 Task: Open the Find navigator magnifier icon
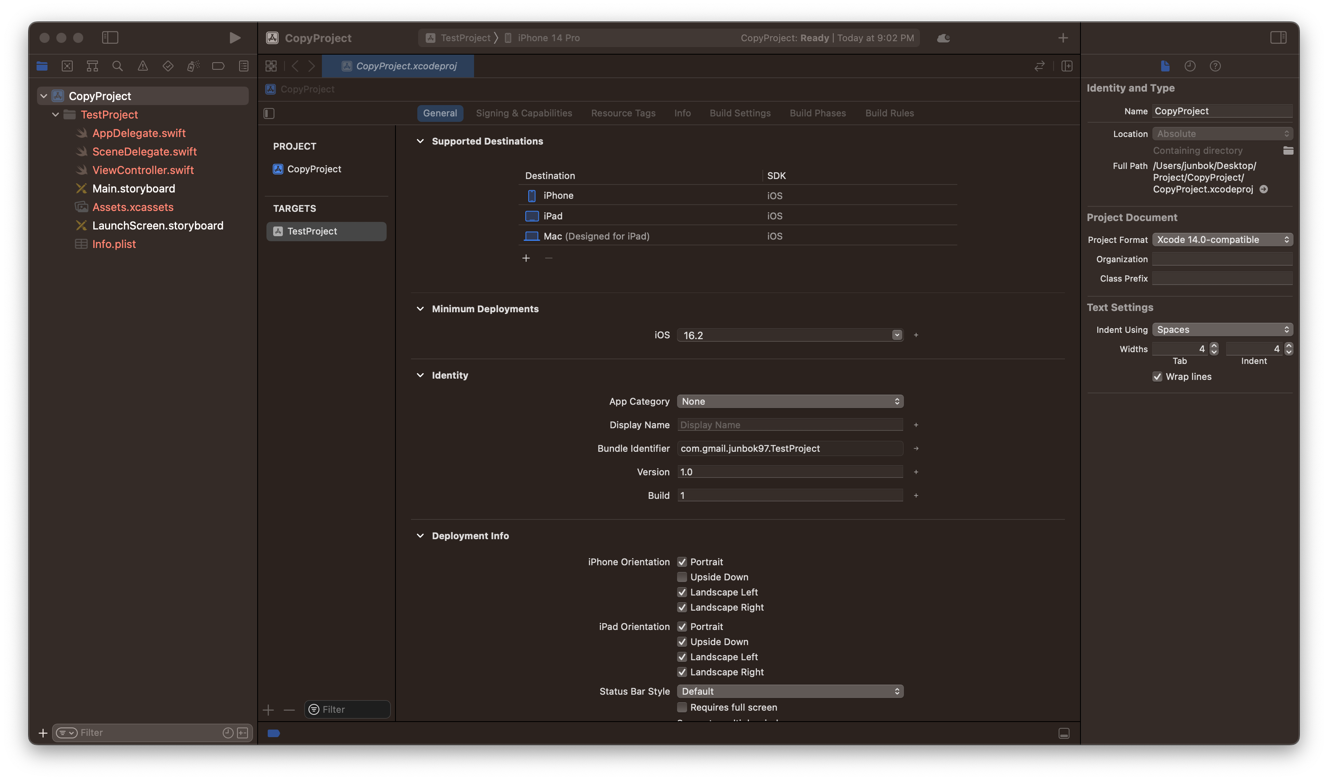pos(118,66)
